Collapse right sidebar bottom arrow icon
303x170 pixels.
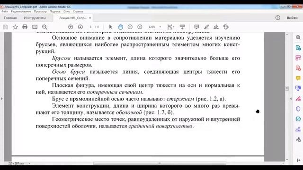[x=298, y=160]
